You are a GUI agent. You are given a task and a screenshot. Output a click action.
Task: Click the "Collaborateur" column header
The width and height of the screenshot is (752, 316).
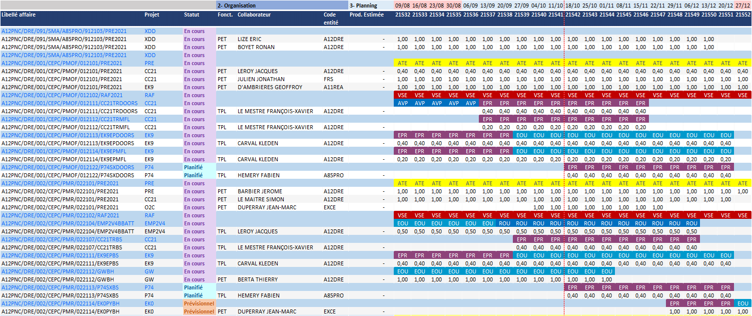pyautogui.click(x=254, y=15)
